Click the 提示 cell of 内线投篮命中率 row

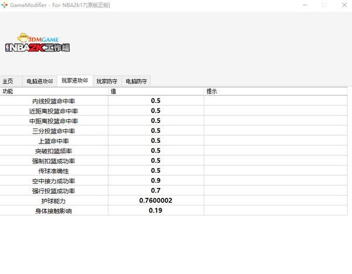tap(276, 101)
